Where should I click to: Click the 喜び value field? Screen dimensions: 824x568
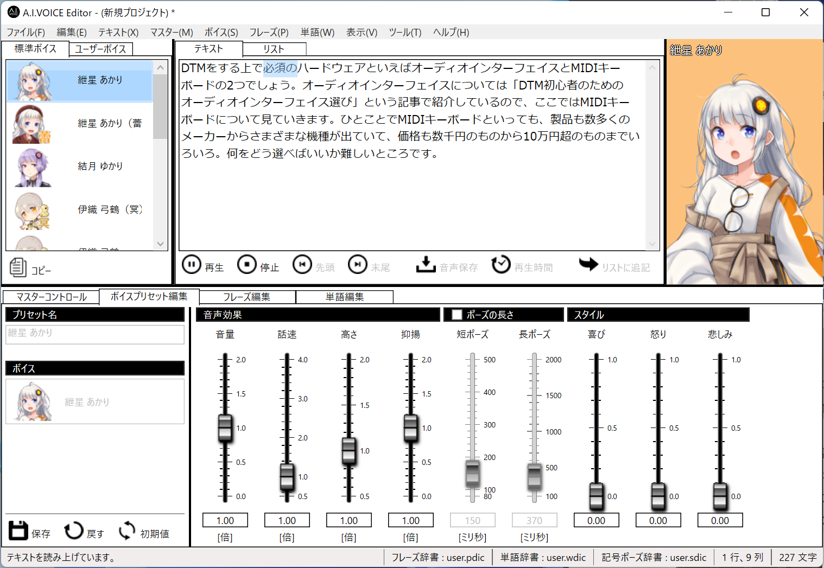[x=597, y=520]
